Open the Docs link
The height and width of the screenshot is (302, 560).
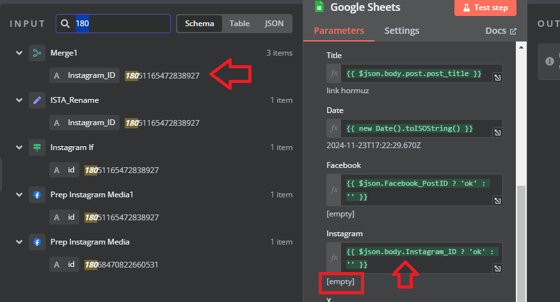click(x=500, y=31)
